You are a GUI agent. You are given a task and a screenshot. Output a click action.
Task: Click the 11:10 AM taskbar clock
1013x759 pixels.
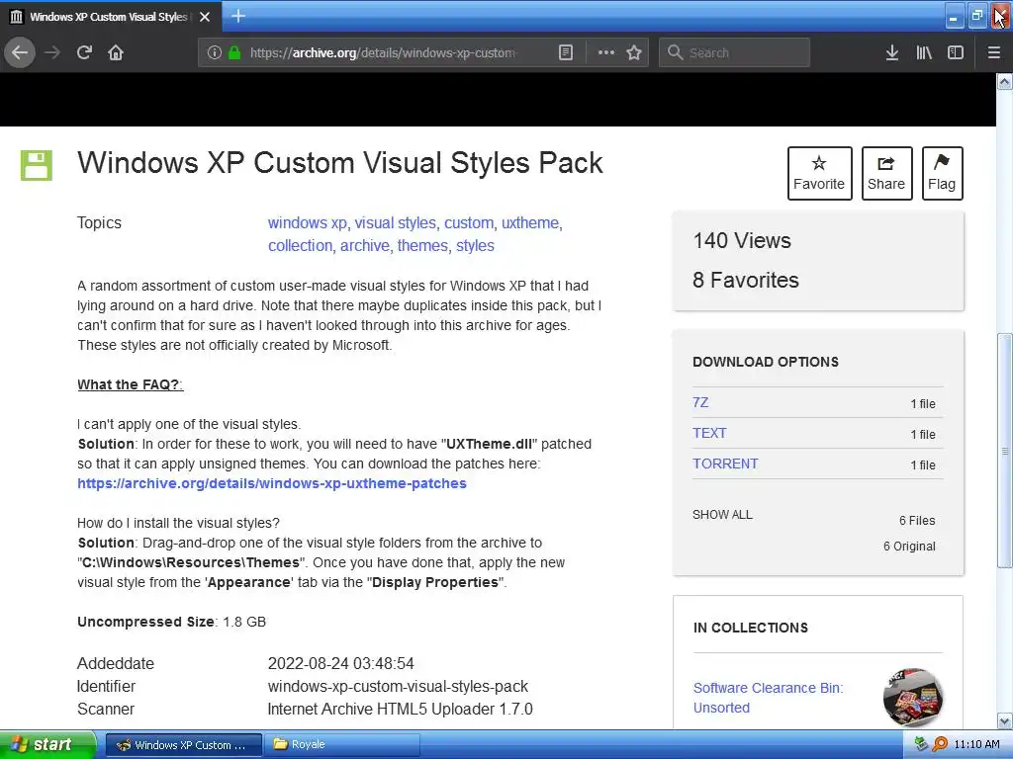[x=976, y=745]
